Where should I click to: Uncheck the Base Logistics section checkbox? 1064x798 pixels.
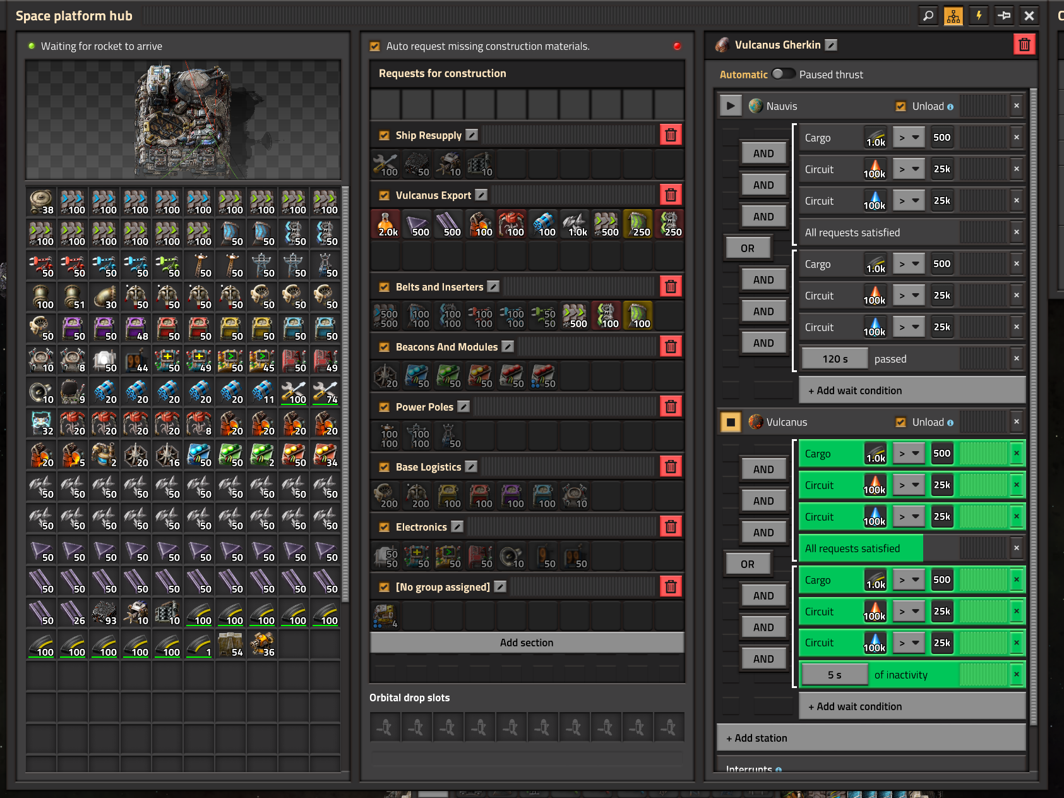(x=384, y=467)
